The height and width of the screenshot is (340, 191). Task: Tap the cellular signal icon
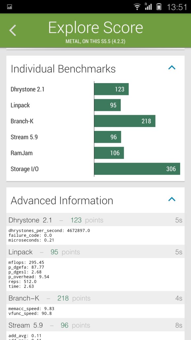148,7
